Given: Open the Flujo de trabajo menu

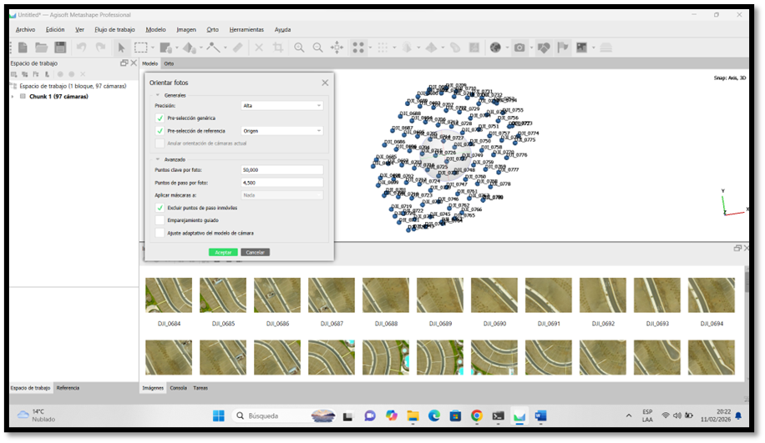Looking at the screenshot, I should (x=114, y=30).
